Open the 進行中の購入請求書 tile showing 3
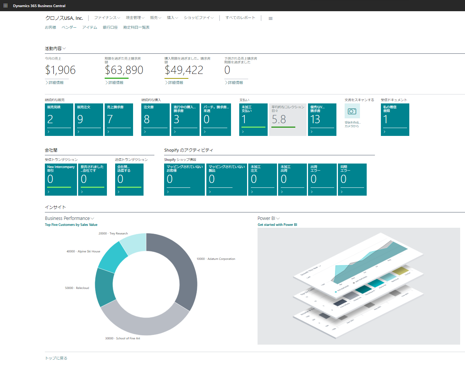Viewport: 465px width, 370px height. pos(185,119)
